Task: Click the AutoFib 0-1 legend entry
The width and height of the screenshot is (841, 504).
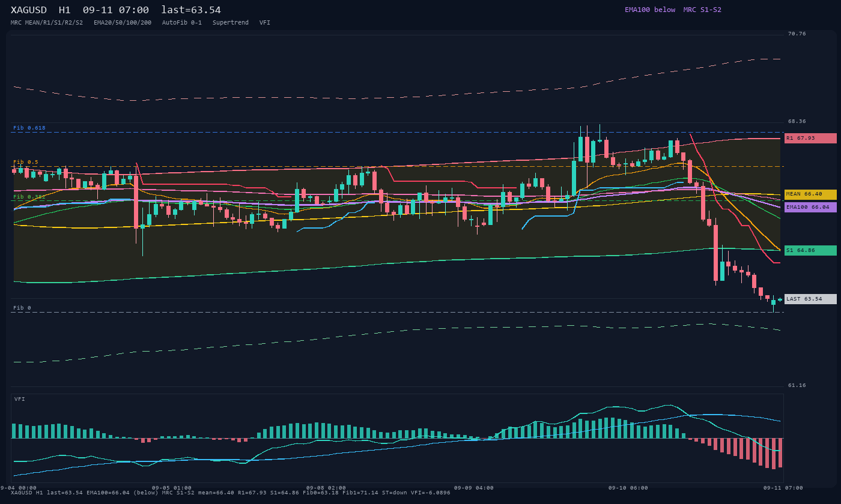Action: click(x=182, y=23)
